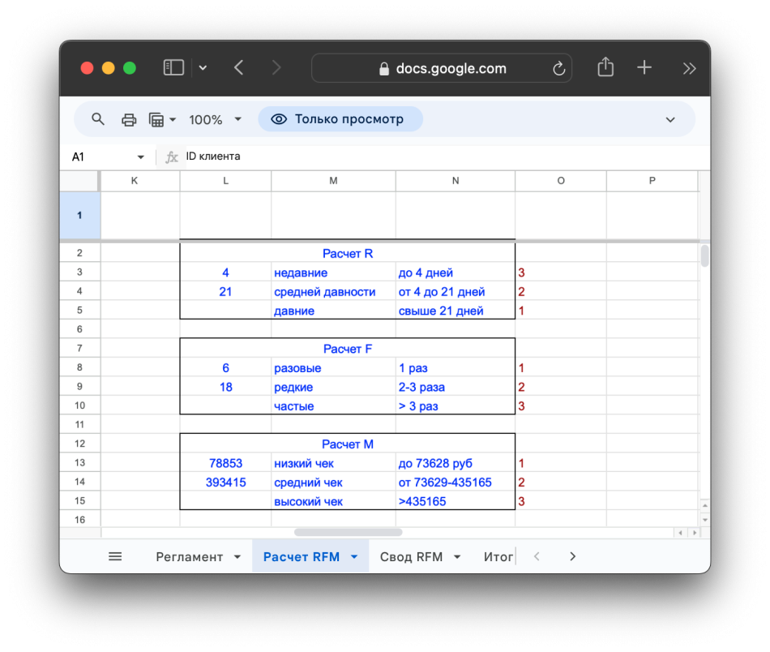Click the search magnifier icon in toolbar

click(98, 119)
